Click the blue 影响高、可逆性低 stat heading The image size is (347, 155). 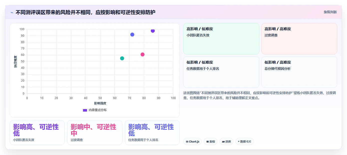pyautogui.click(x=151, y=130)
